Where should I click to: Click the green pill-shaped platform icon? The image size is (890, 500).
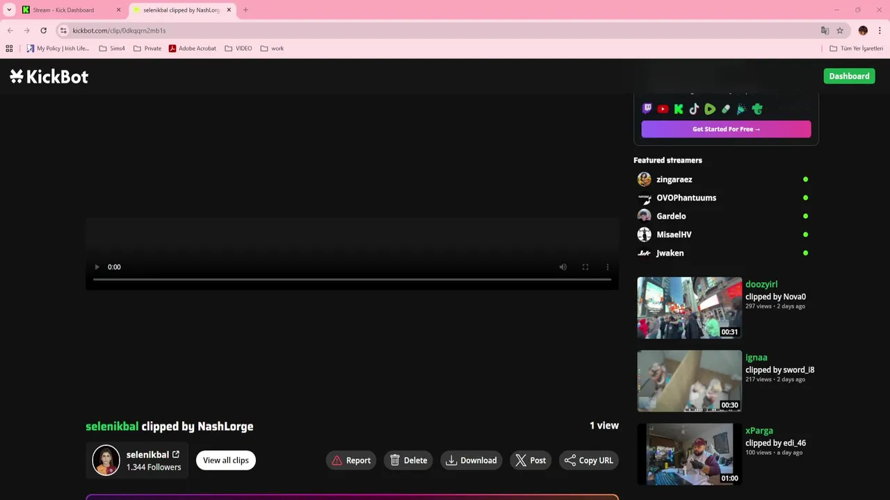point(726,109)
